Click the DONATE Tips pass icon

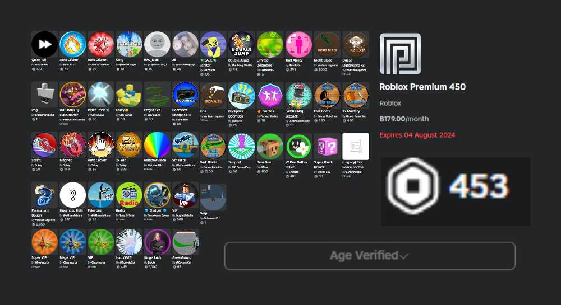(x=213, y=96)
